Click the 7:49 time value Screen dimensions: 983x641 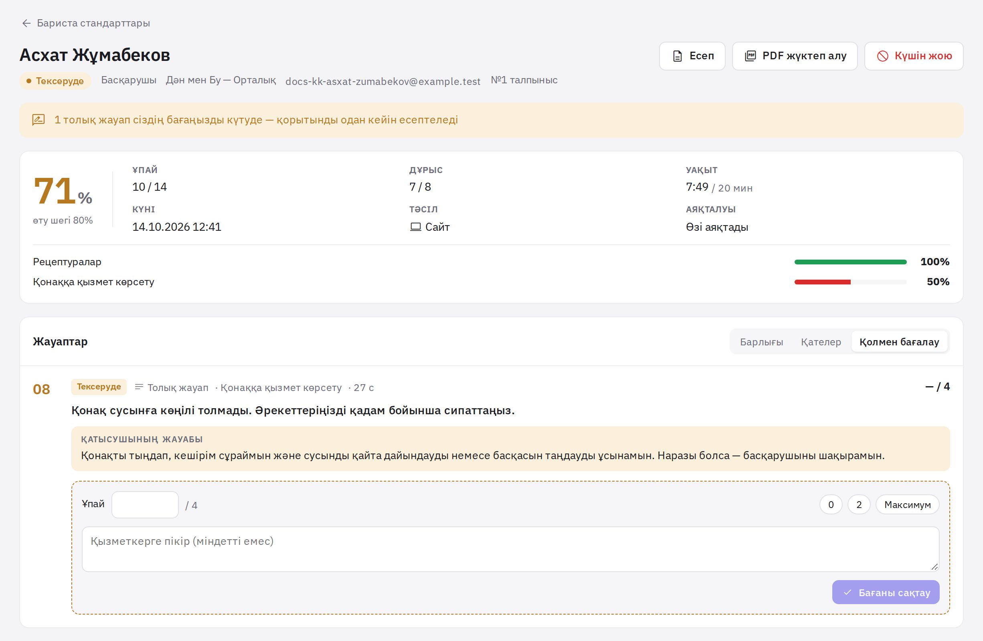pyautogui.click(x=697, y=187)
